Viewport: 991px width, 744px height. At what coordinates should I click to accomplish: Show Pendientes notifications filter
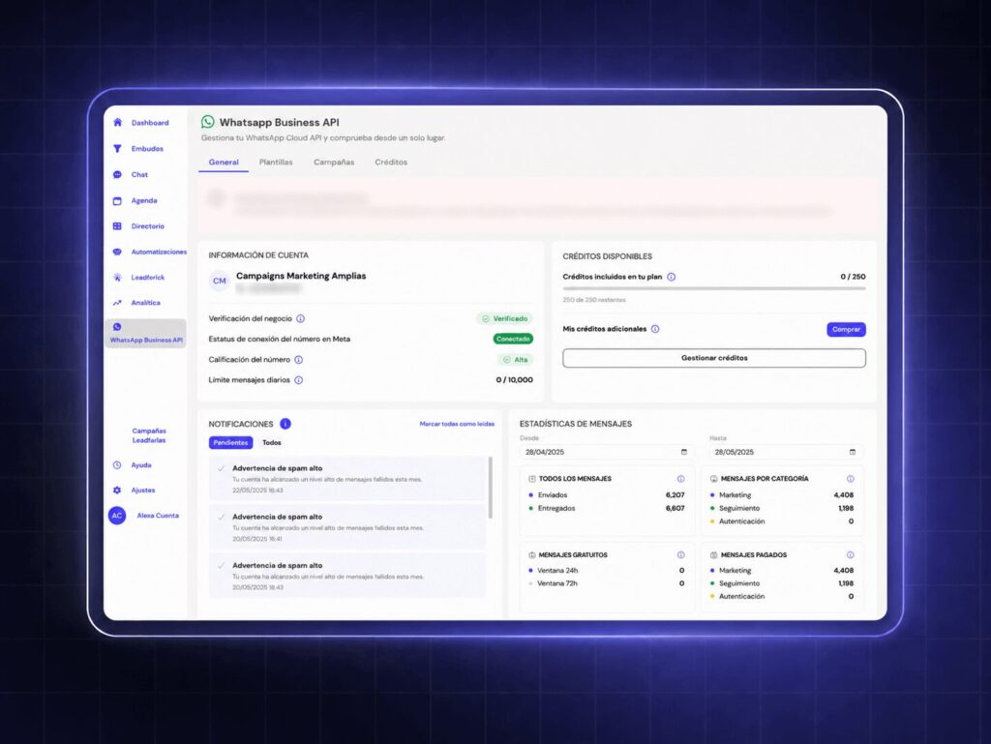click(x=230, y=443)
